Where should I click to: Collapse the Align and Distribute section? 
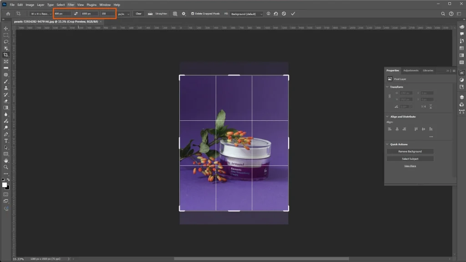(387, 117)
